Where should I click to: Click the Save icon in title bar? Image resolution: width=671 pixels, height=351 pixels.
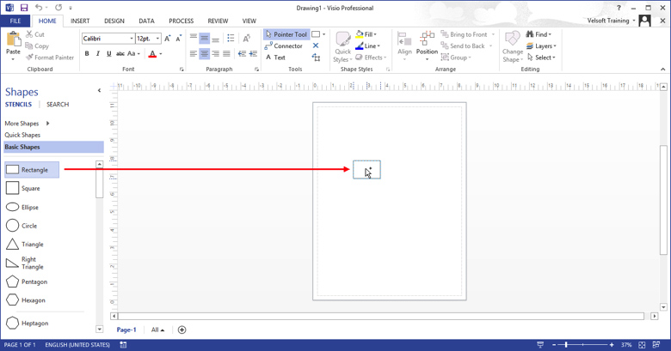click(24, 8)
